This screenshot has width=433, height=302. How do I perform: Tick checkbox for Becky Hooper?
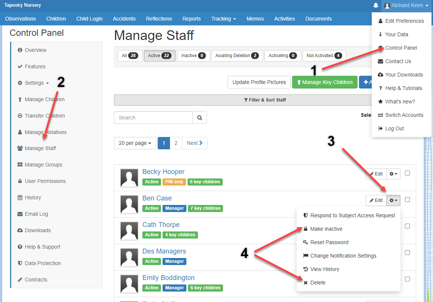[407, 173]
